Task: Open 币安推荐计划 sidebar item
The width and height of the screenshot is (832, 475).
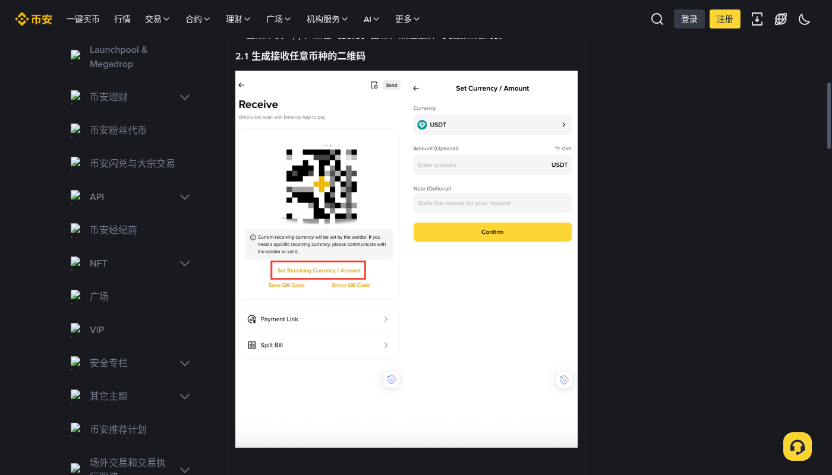Action: (118, 429)
